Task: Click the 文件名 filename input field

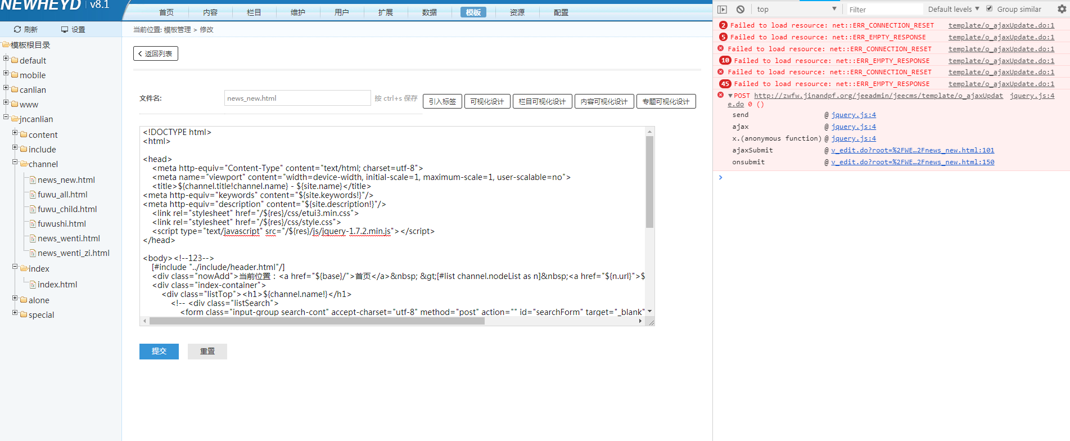Action: [297, 98]
